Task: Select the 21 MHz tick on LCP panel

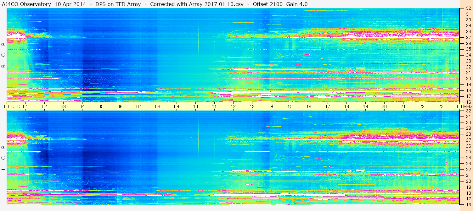Action: pos(468,175)
